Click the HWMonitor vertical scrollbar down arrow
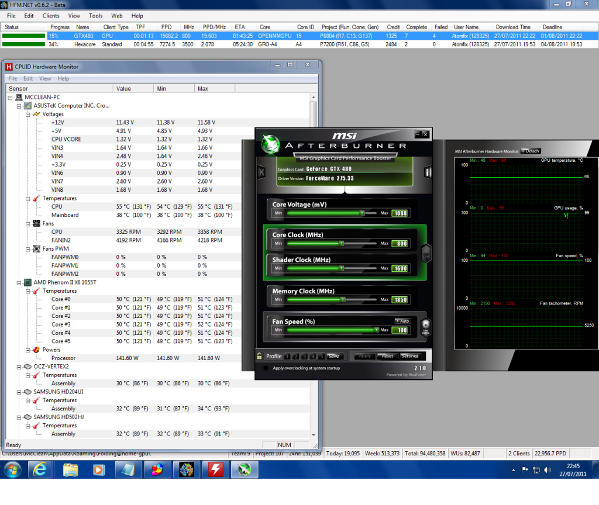The height and width of the screenshot is (505, 599). [314, 435]
